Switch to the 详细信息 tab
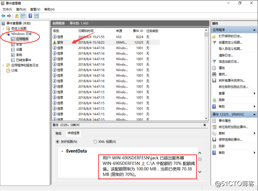The image size is (258, 191). pos(73,133)
